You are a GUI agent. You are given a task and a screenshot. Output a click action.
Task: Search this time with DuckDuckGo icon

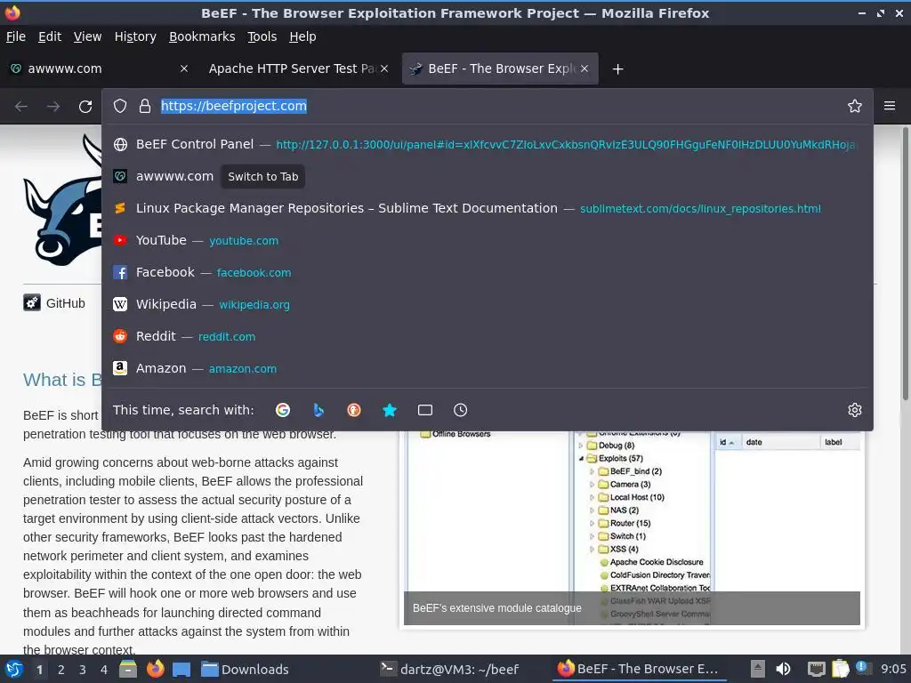(x=354, y=410)
